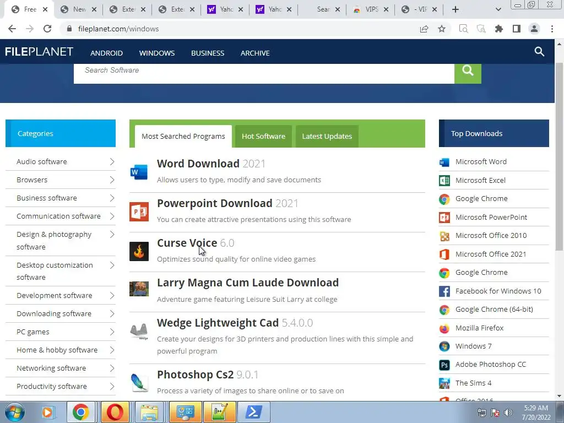The height and width of the screenshot is (423, 564).
Task: Open the Photoshop Cs2 feather icon
Action: [139, 382]
